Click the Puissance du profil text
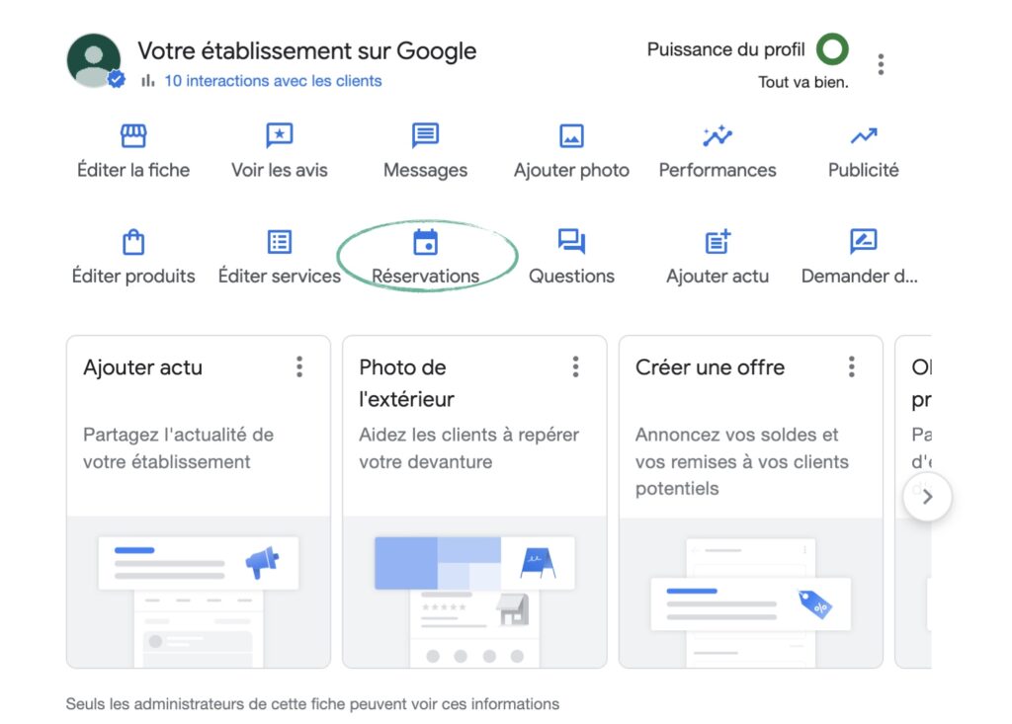1012x724 pixels. tap(726, 49)
